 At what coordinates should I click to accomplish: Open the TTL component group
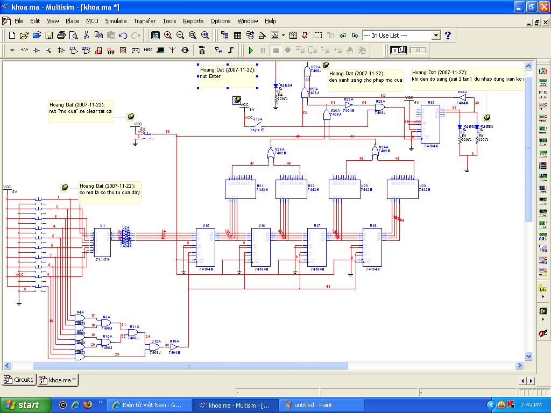73,50
